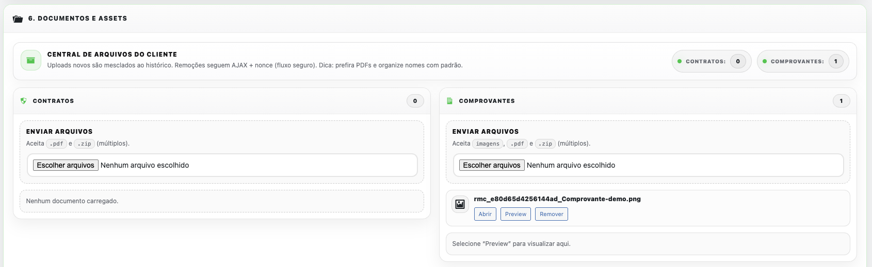Click the rmc_e80d65d4256144ad_Comprovante-demo.png file name

(x=557, y=199)
